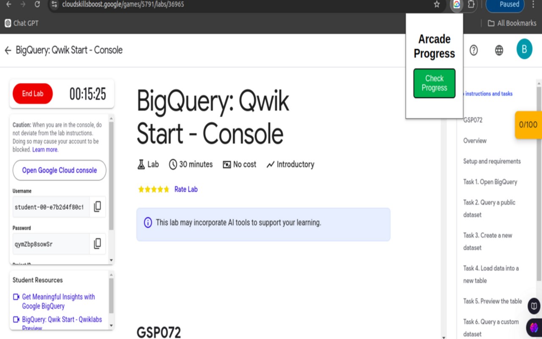Screen dimensions: 542x339
Task: Click the browser address bar URL
Action: [123, 4]
